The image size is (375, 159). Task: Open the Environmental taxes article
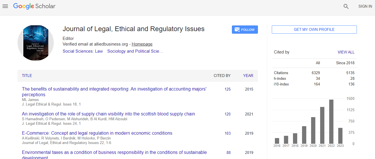point(114,155)
